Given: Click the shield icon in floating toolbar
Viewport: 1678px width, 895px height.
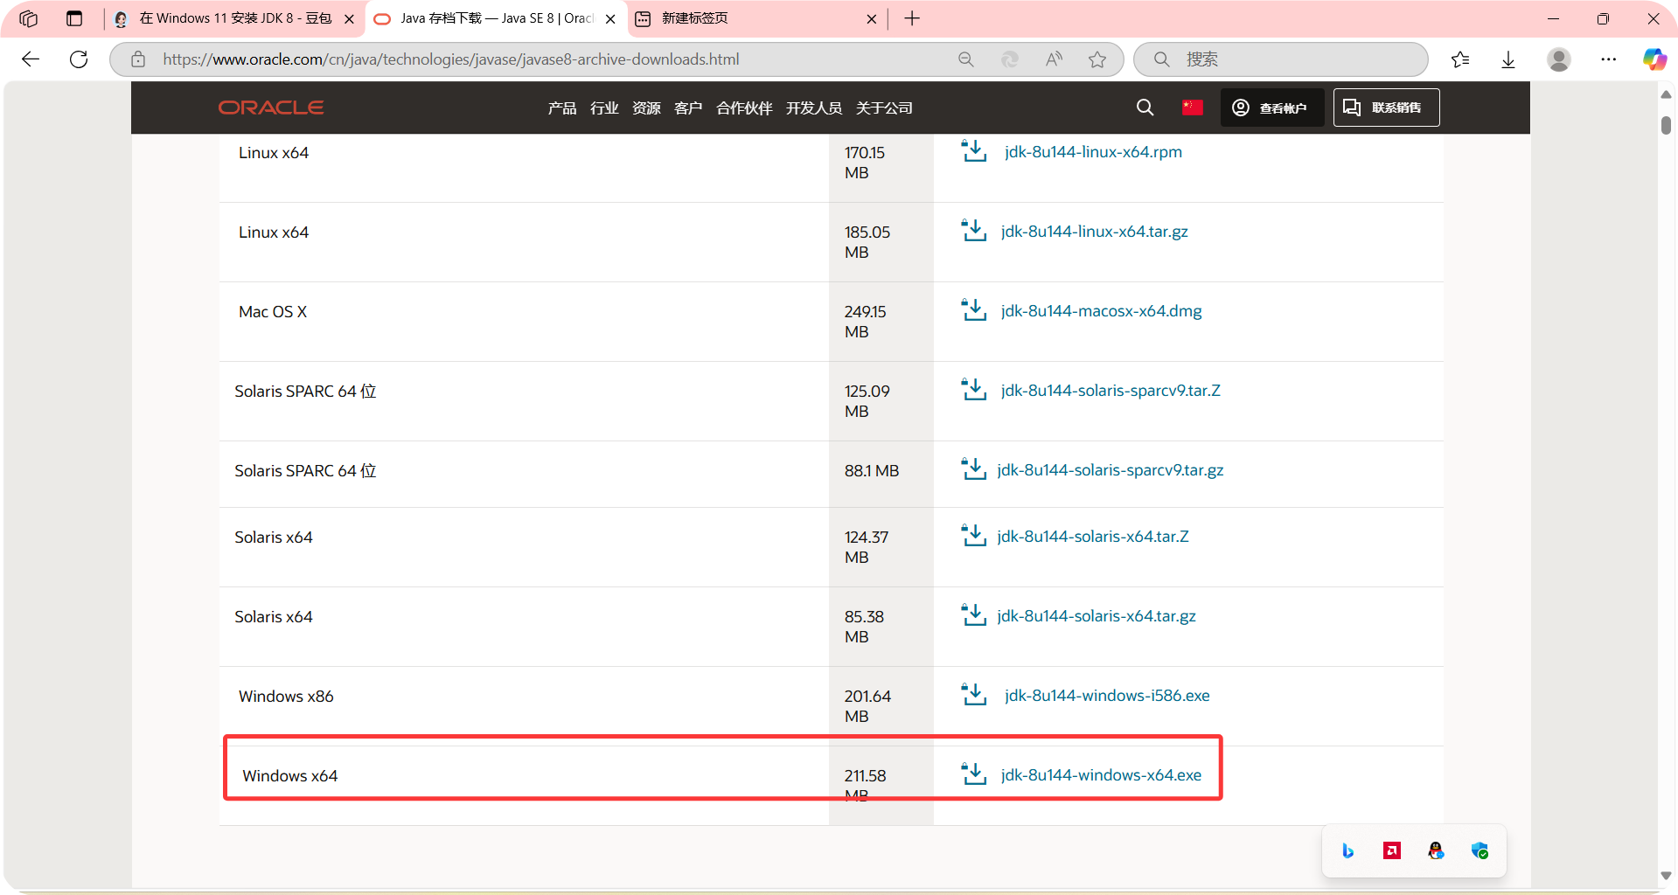Looking at the screenshot, I should click(1480, 850).
